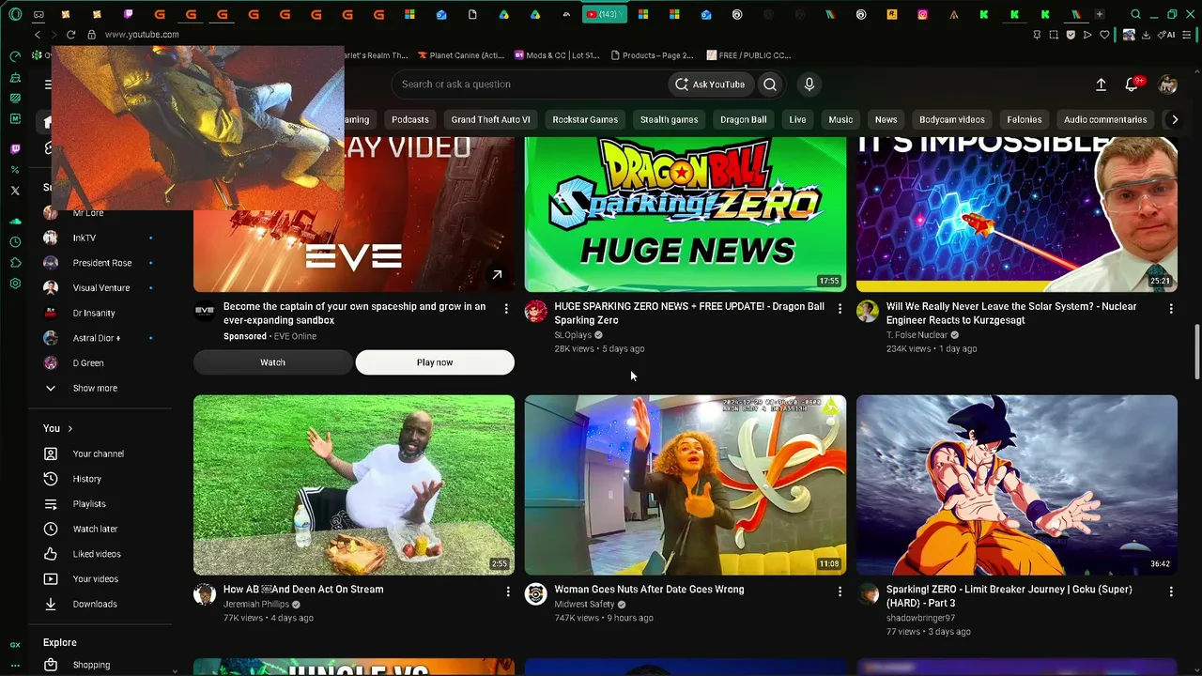The image size is (1202, 676).
Task: Open the Your channel sidebar link
Action: click(99, 453)
